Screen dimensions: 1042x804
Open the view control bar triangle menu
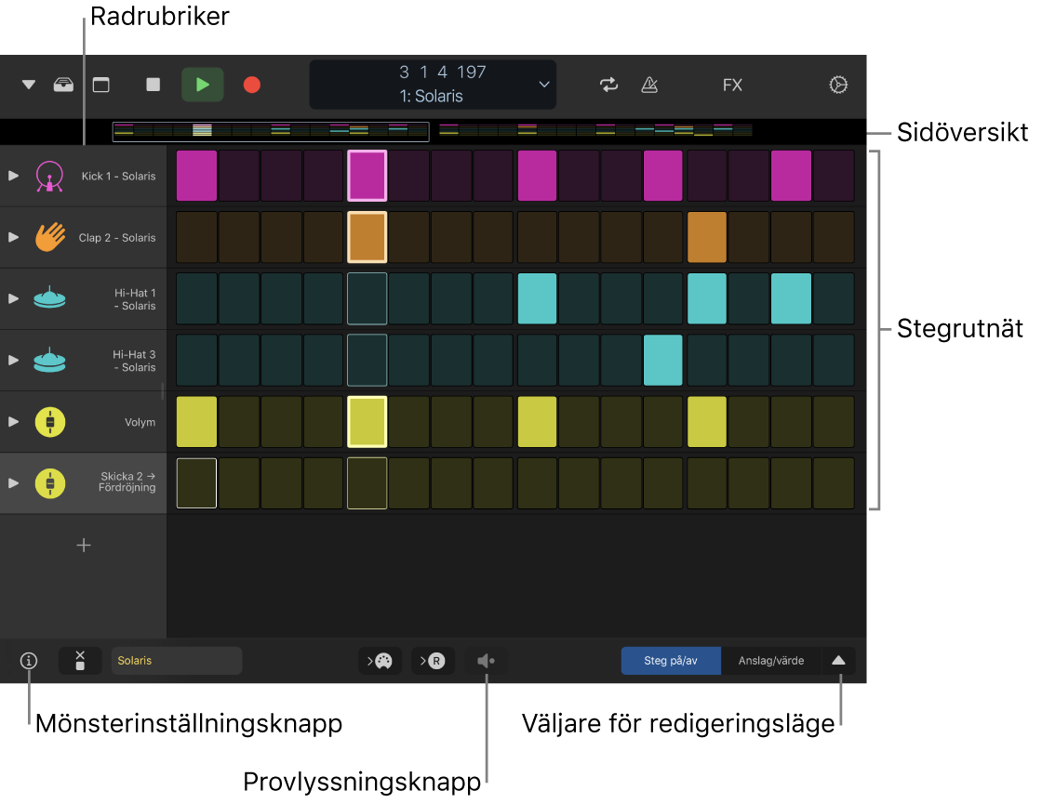coord(29,85)
